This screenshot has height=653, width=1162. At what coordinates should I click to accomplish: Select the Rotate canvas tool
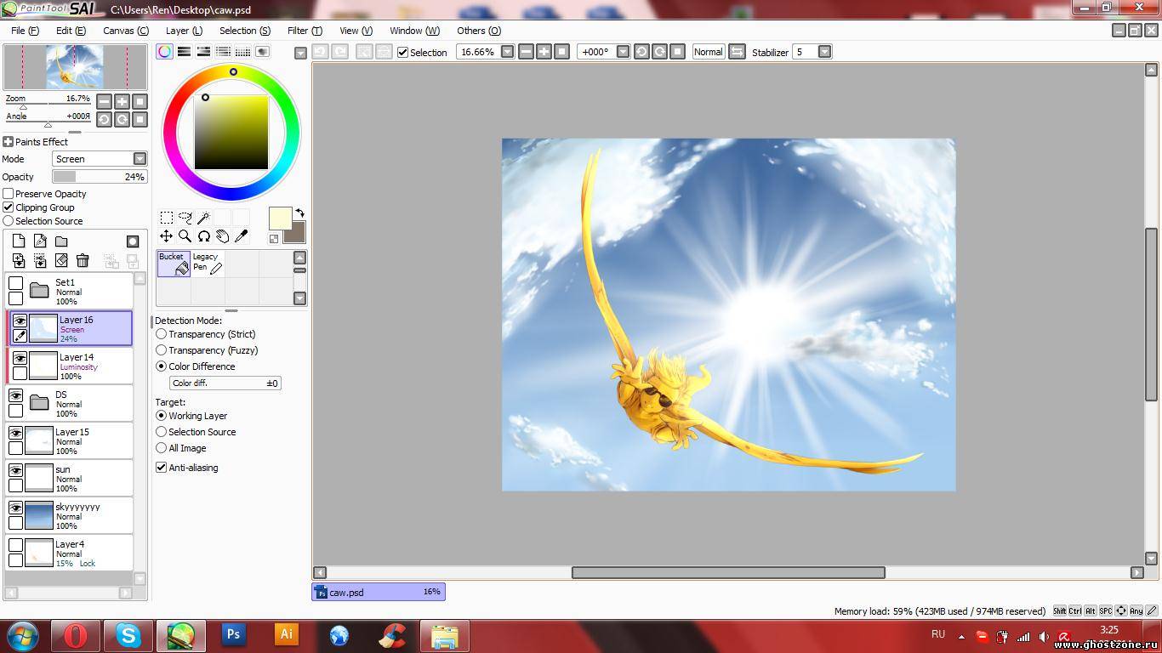pos(204,236)
